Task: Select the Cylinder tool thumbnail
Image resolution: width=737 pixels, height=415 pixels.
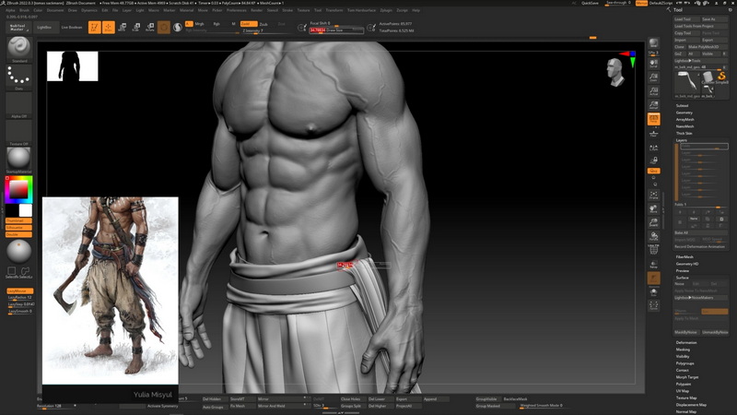Action: click(708, 77)
